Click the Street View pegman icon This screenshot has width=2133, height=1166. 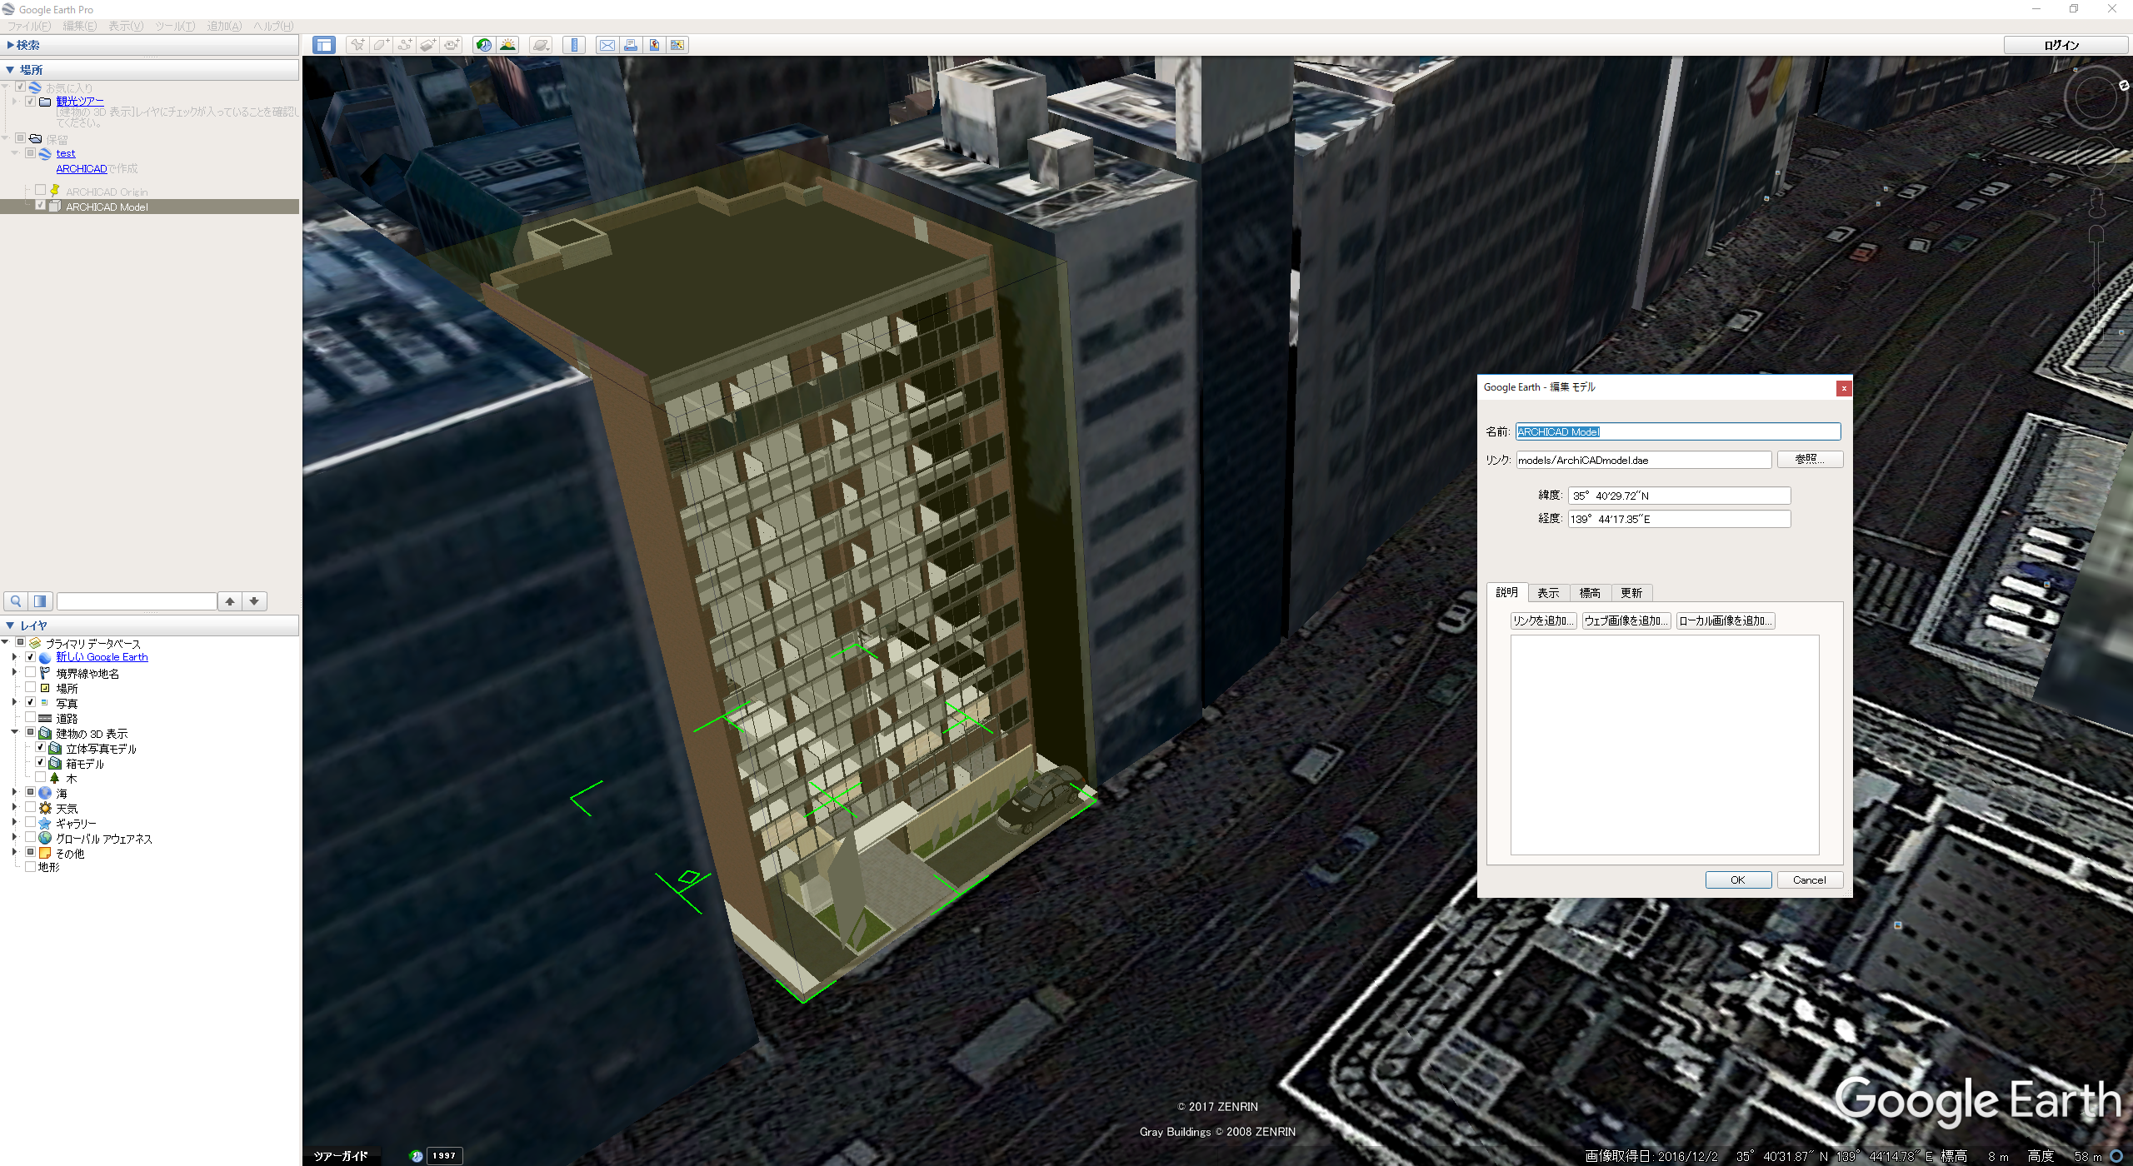(2097, 203)
